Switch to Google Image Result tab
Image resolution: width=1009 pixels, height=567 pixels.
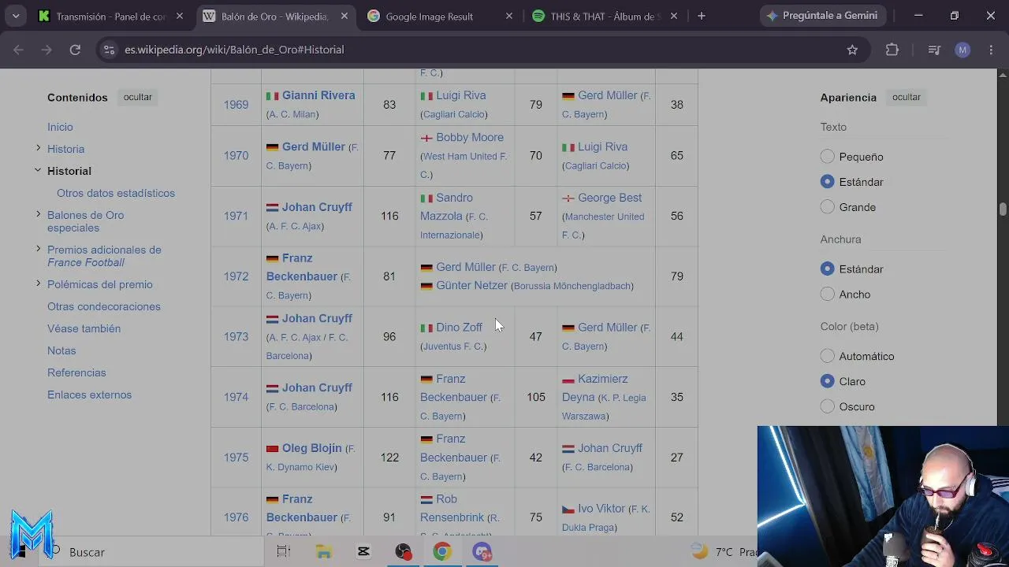pyautogui.click(x=430, y=16)
